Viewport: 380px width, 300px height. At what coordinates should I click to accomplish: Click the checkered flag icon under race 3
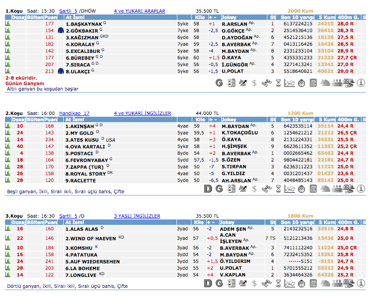point(349,283)
